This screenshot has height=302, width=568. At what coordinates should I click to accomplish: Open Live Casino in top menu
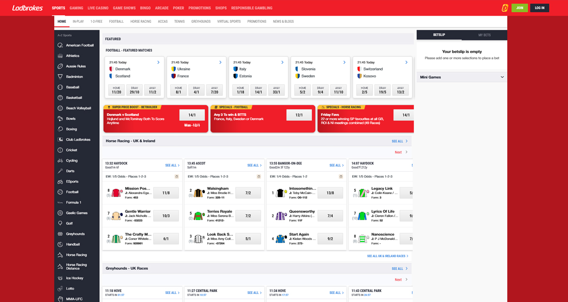(98, 8)
